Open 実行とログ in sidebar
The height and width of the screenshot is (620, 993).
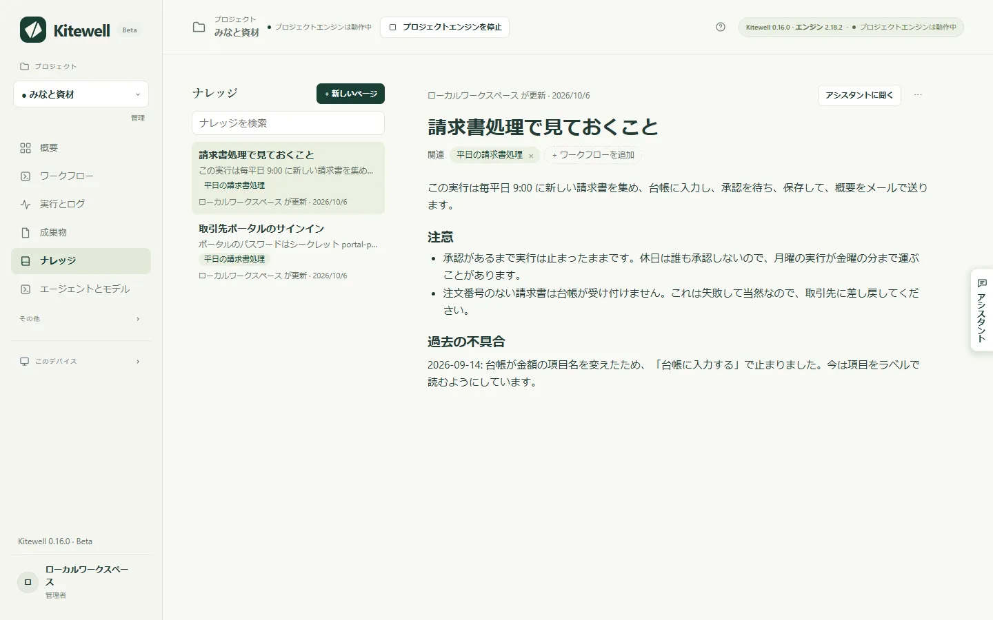pos(81,205)
